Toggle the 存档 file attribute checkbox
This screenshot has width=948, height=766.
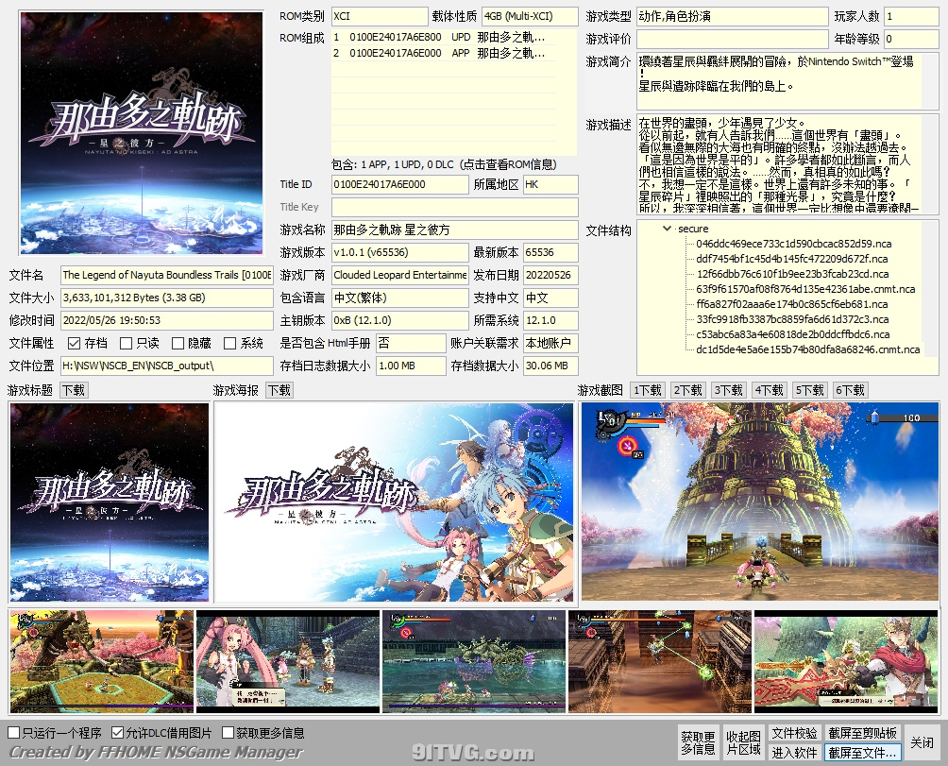pyautogui.click(x=74, y=344)
